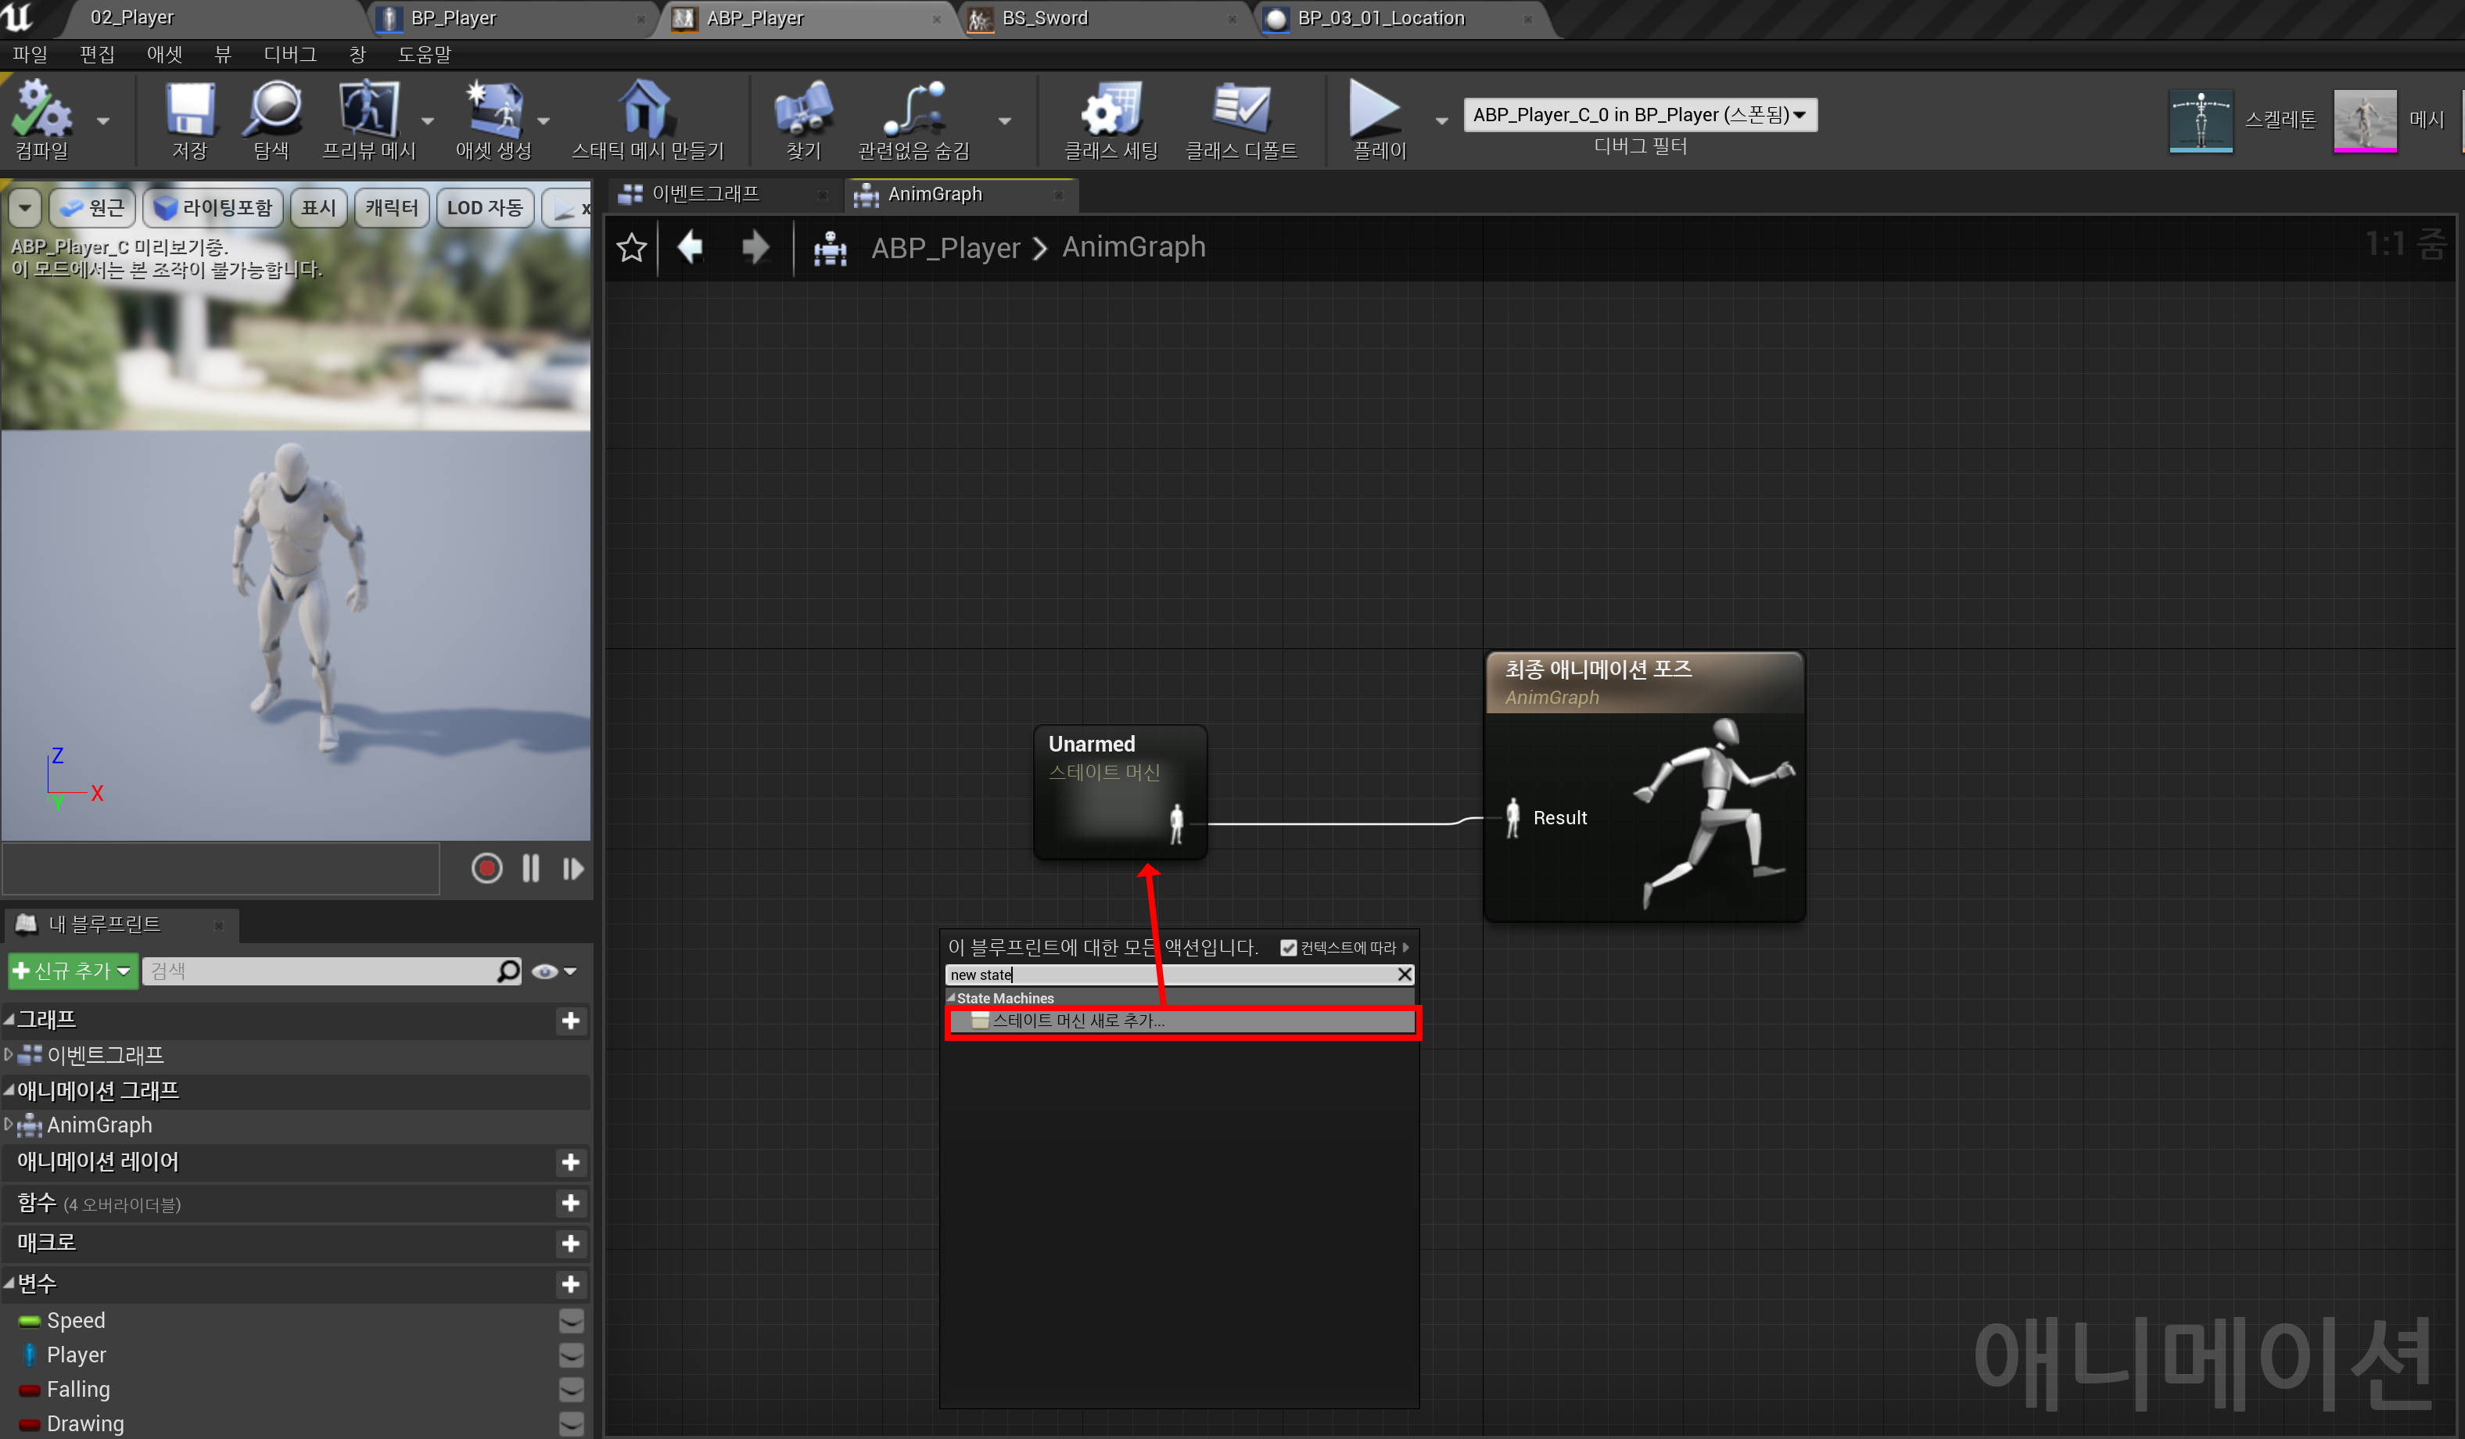Click the 라이팅포함 lit mode button
2465x1439 pixels.
pos(213,207)
